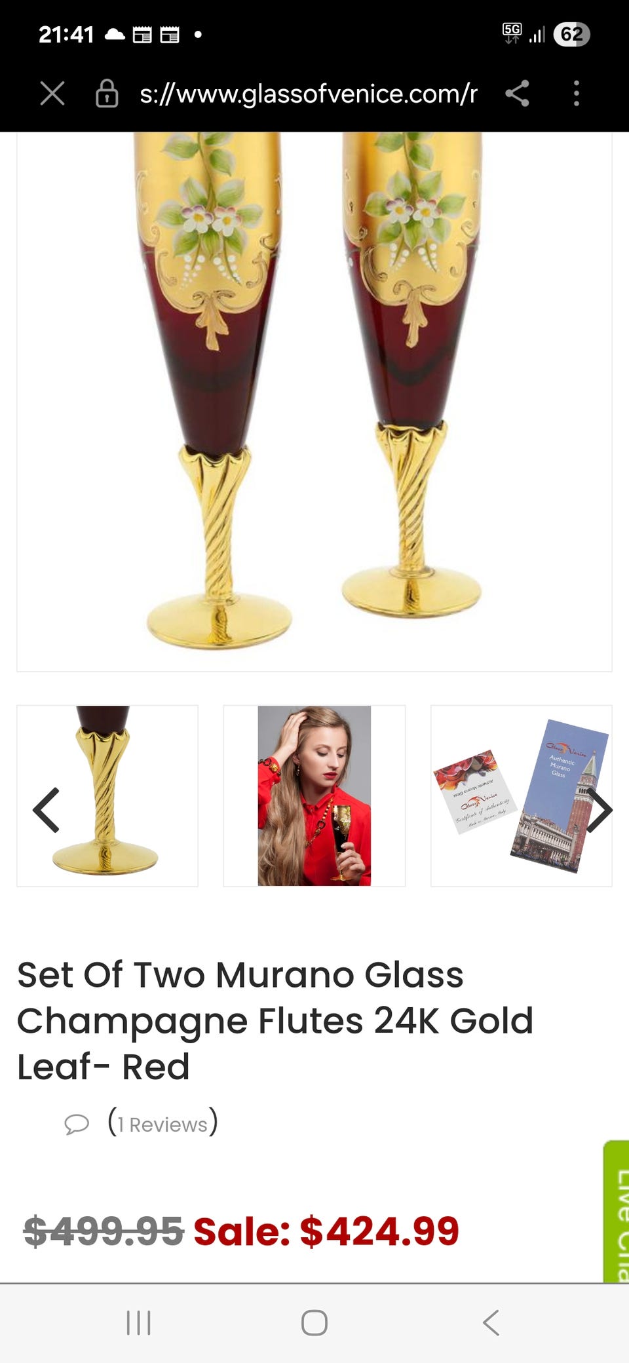This screenshot has width=629, height=1363.
Task: Tap the main champagne flutes image
Action: (x=314, y=401)
